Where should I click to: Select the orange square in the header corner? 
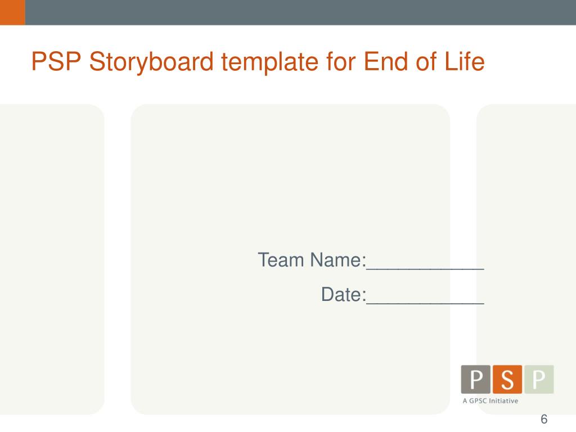pyautogui.click(x=12, y=12)
